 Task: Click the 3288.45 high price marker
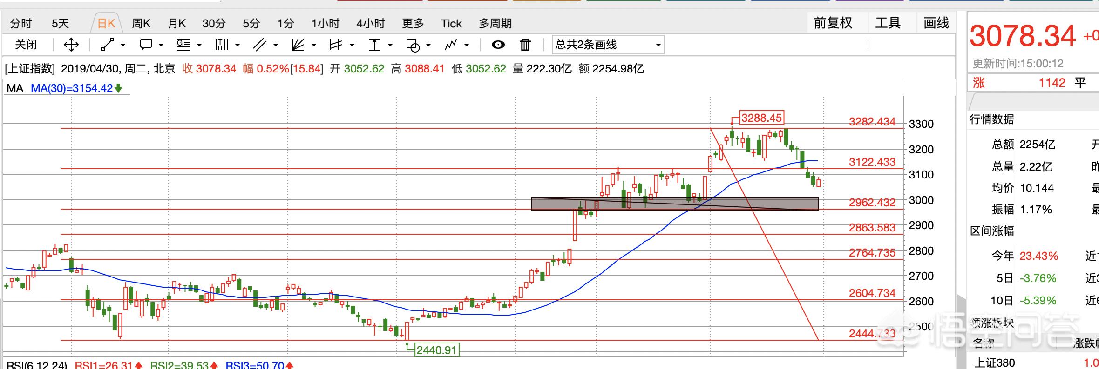(x=762, y=118)
